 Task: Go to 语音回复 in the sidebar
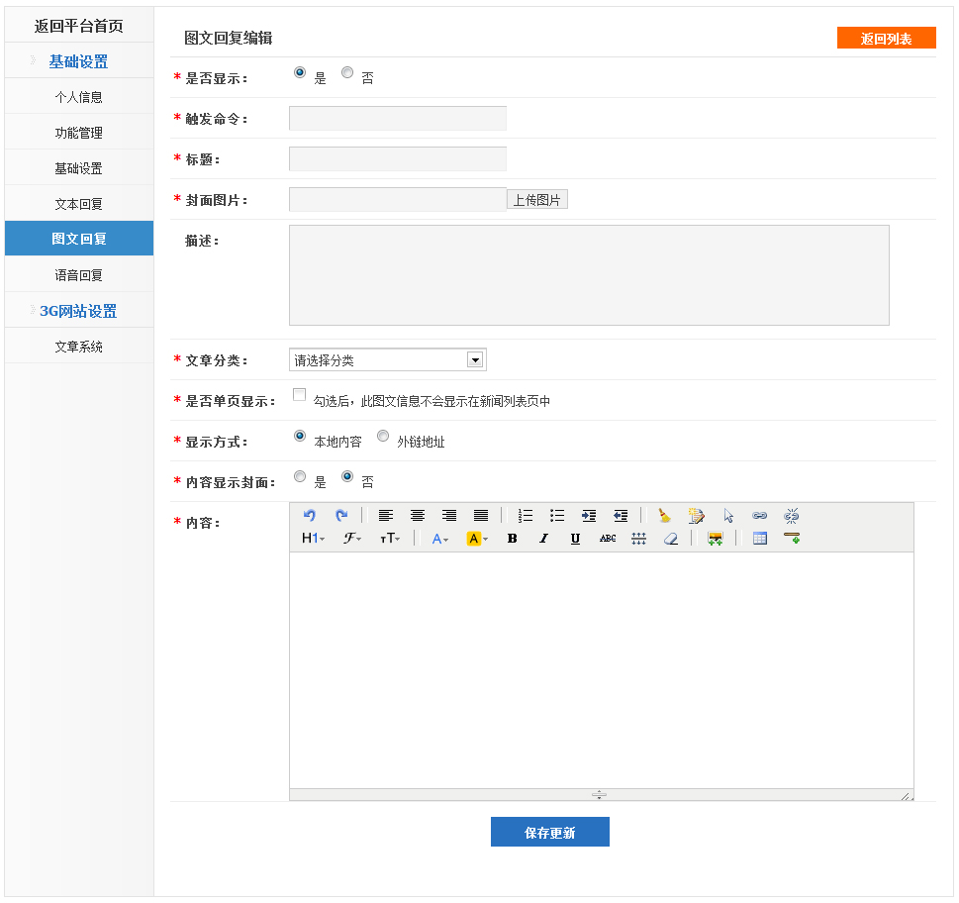click(x=79, y=275)
